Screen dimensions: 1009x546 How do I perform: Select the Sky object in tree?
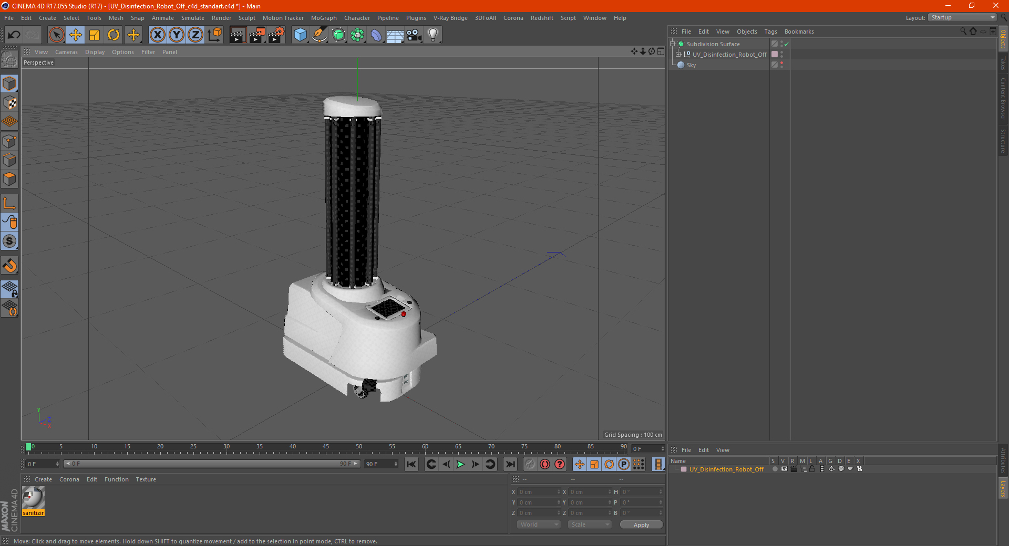pos(691,65)
